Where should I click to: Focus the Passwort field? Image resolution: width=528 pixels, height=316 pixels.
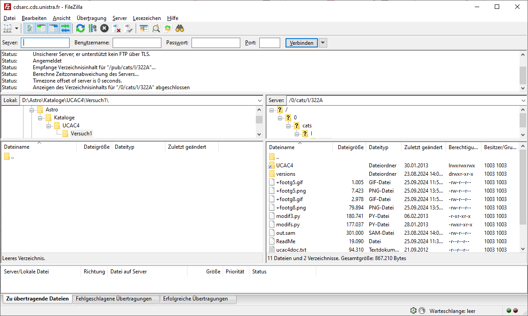pyautogui.click(x=215, y=43)
